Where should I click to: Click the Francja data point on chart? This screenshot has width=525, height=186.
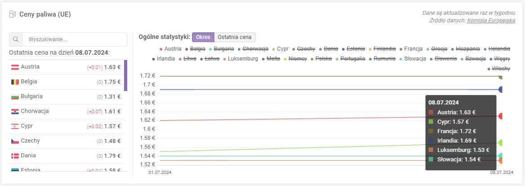pos(501,77)
